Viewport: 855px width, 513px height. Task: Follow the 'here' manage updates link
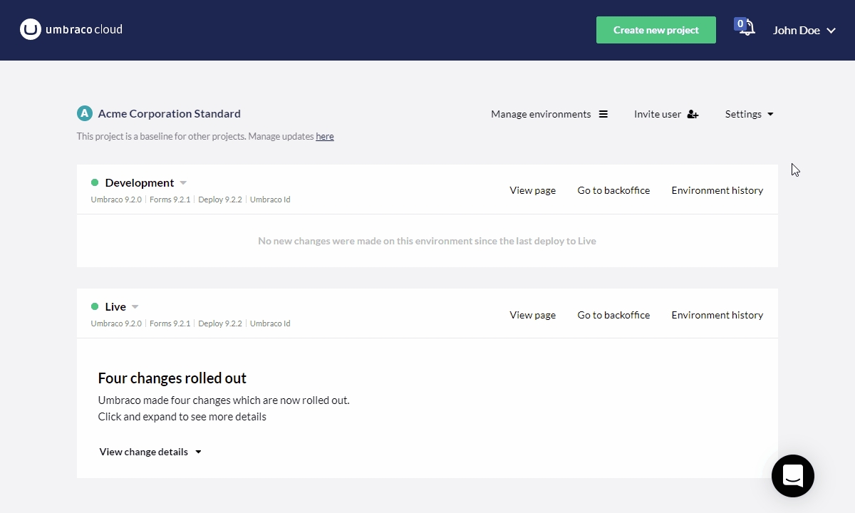[325, 137]
